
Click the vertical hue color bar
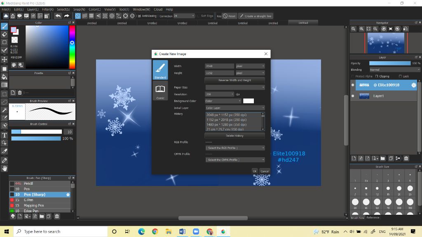click(72, 47)
